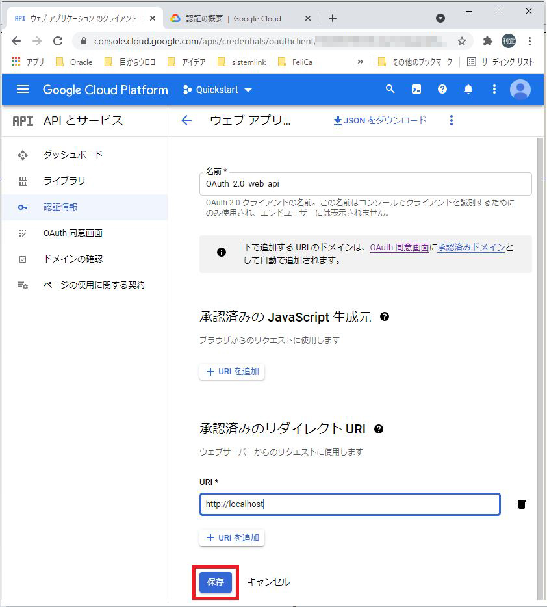Open search in Google Cloud Platform toolbar
The image size is (547, 607).
(390, 90)
